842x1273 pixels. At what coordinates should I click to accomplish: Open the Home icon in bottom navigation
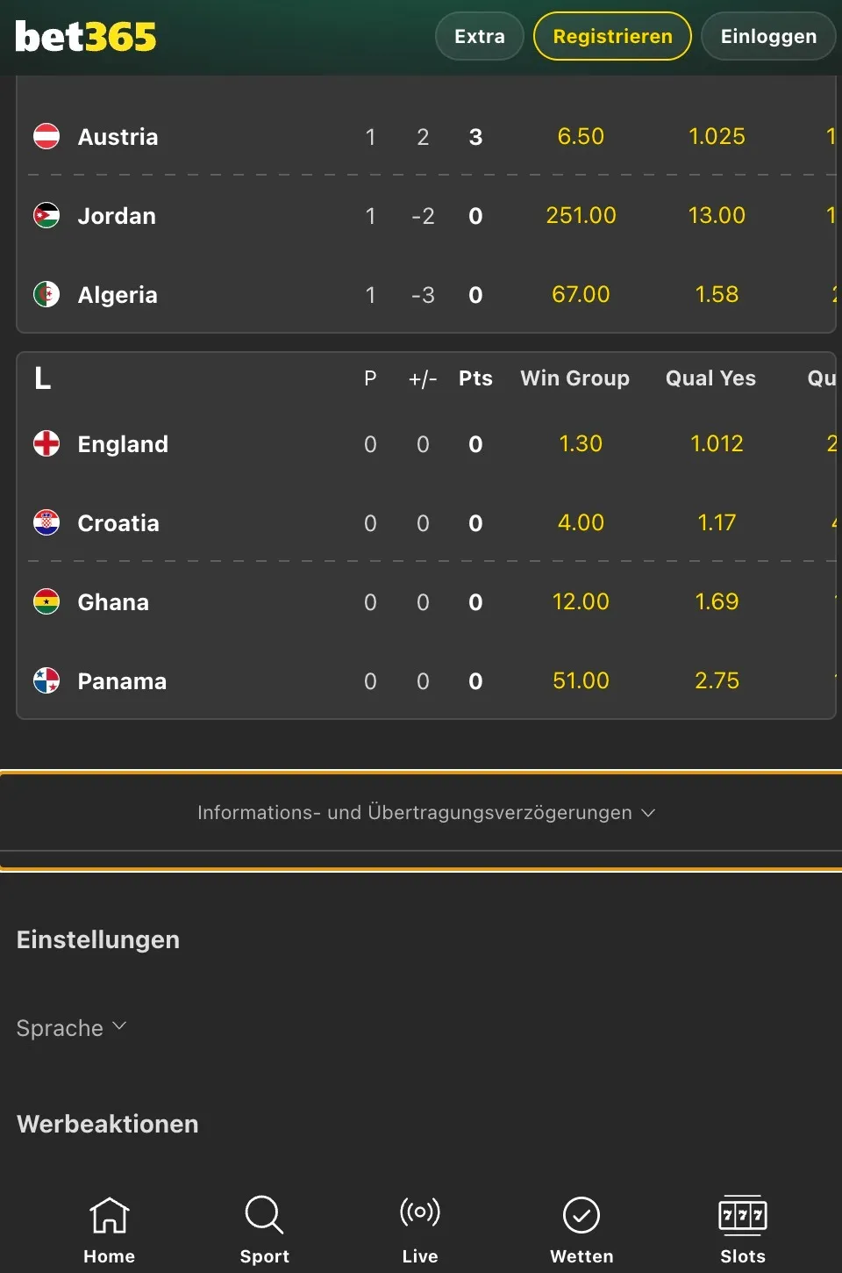(x=110, y=1216)
